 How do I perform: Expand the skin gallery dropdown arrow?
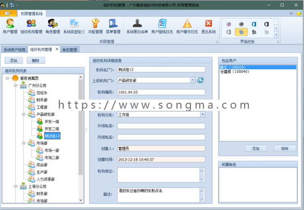pyautogui.click(x=277, y=35)
